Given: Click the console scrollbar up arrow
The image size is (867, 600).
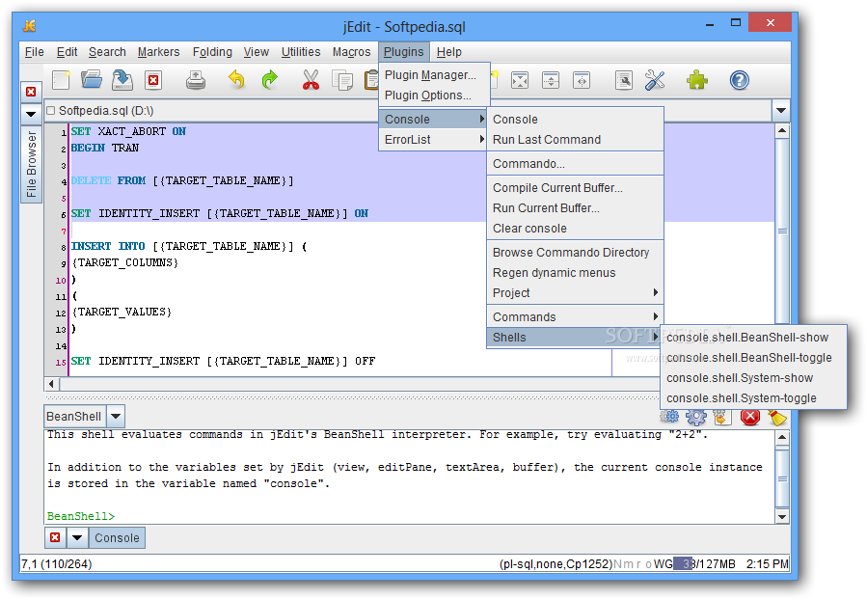Looking at the screenshot, I should pos(782,437).
